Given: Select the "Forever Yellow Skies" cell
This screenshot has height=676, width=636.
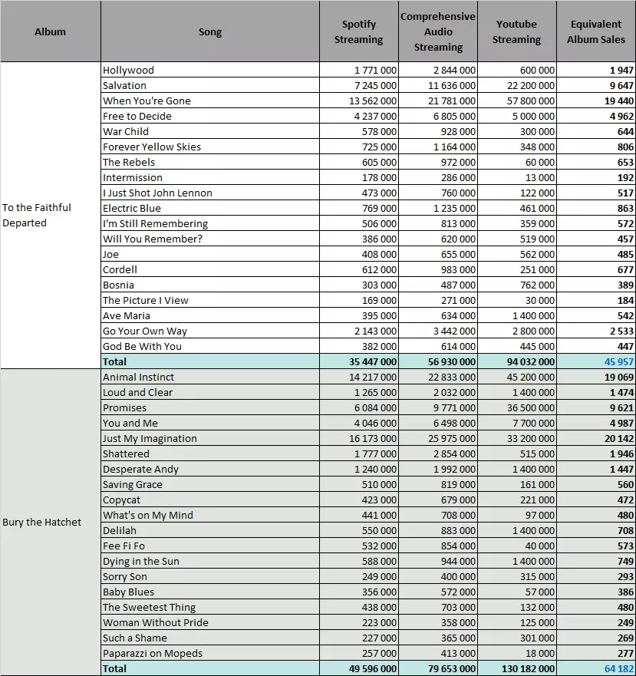Looking at the screenshot, I should (210, 147).
